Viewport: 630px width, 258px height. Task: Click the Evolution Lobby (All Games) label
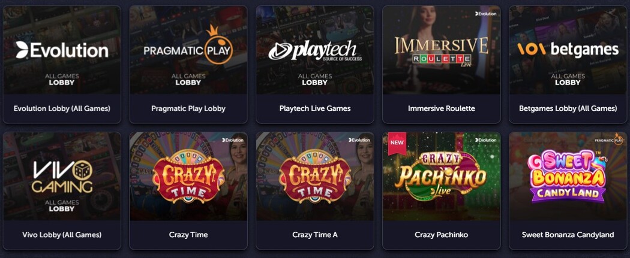tap(62, 108)
